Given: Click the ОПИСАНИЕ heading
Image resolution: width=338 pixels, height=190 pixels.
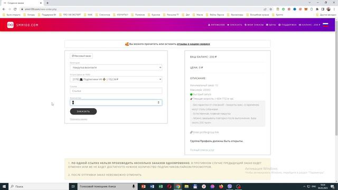Looking at the screenshot, I should [198, 78].
